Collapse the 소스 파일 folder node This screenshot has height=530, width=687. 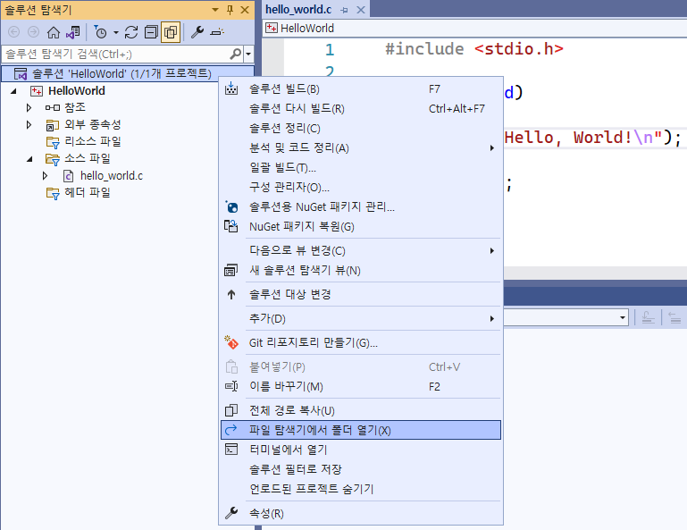[x=29, y=158]
